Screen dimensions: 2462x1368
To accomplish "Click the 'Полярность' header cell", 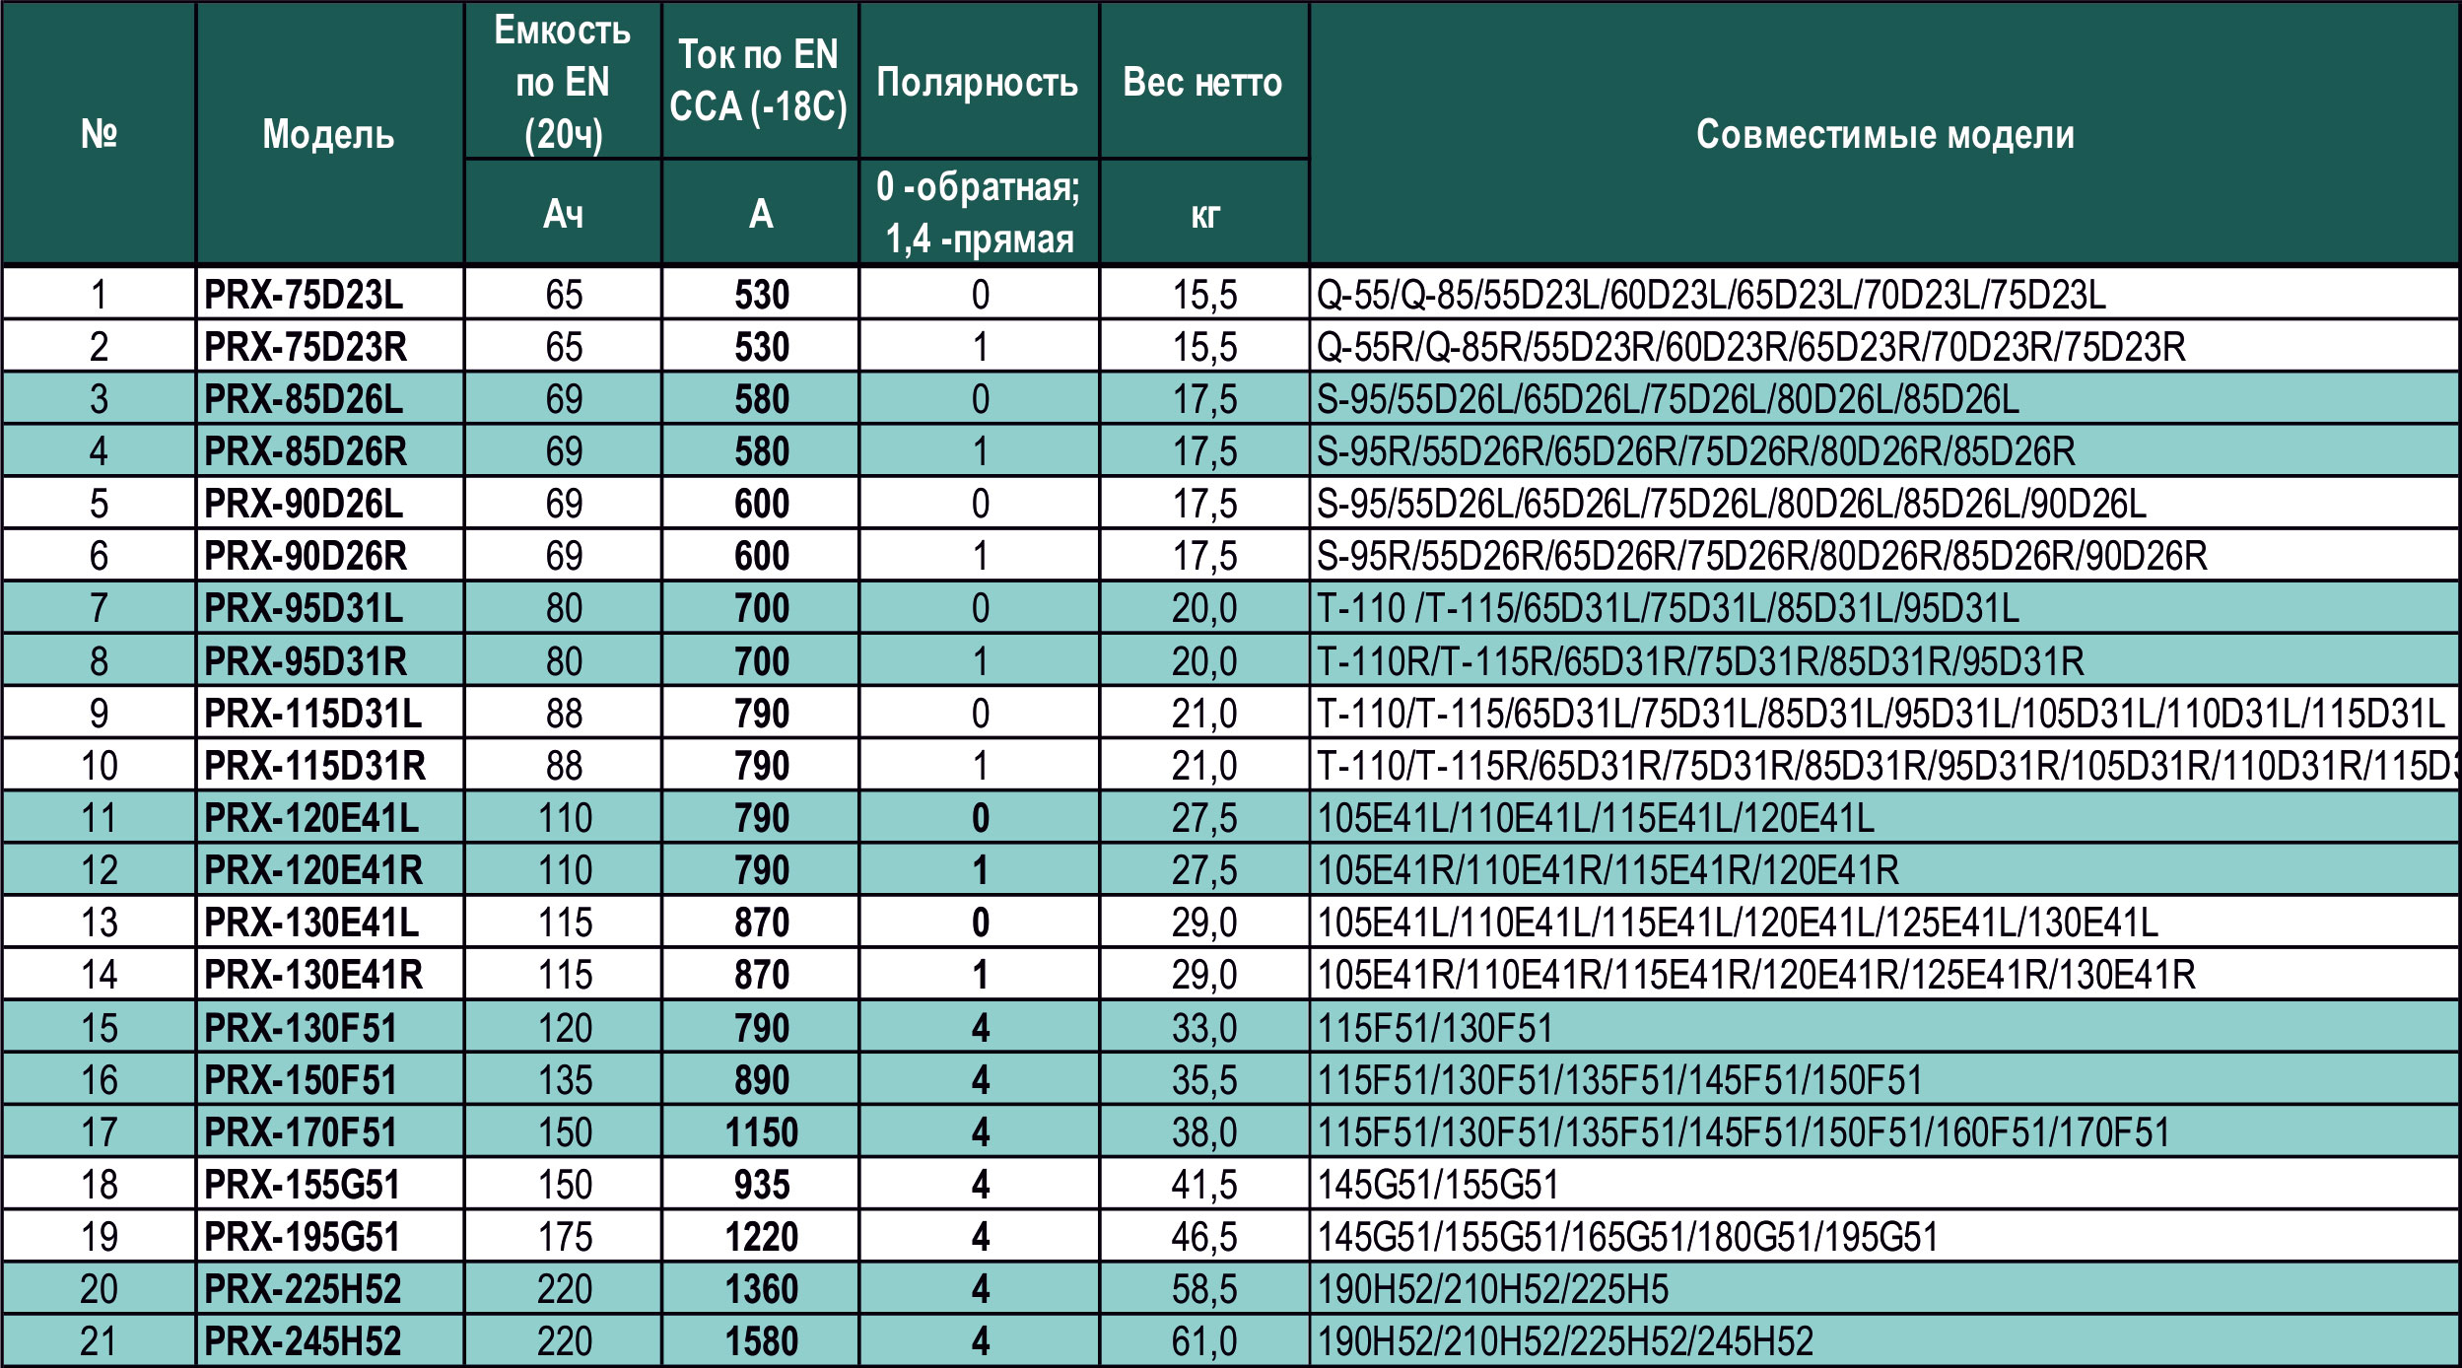I will pyautogui.click(x=978, y=81).
